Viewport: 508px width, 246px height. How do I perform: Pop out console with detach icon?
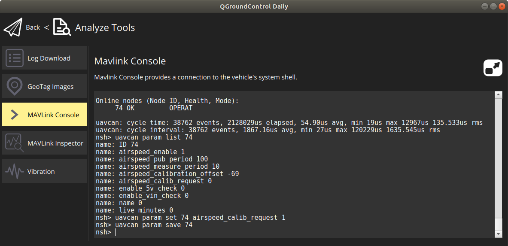pos(493,68)
